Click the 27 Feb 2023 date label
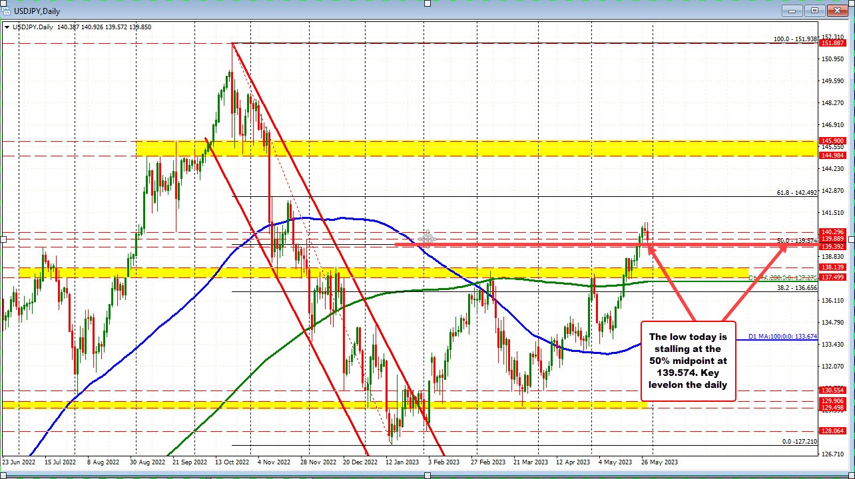Viewport: 855px width, 479px height. coord(487,462)
